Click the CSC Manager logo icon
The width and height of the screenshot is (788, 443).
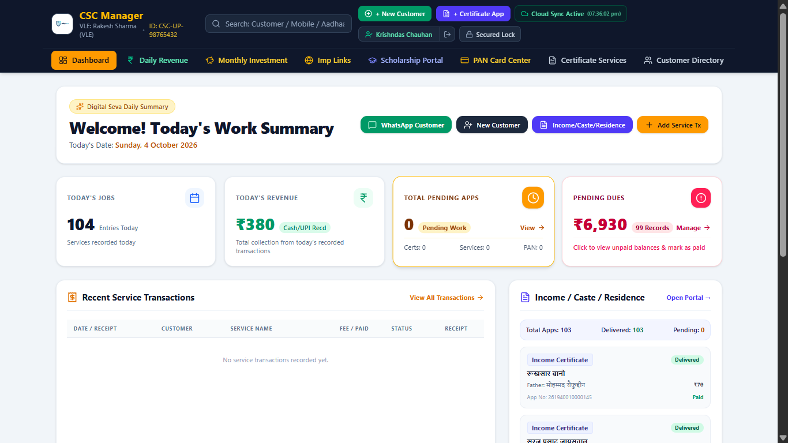pyautogui.click(x=62, y=24)
